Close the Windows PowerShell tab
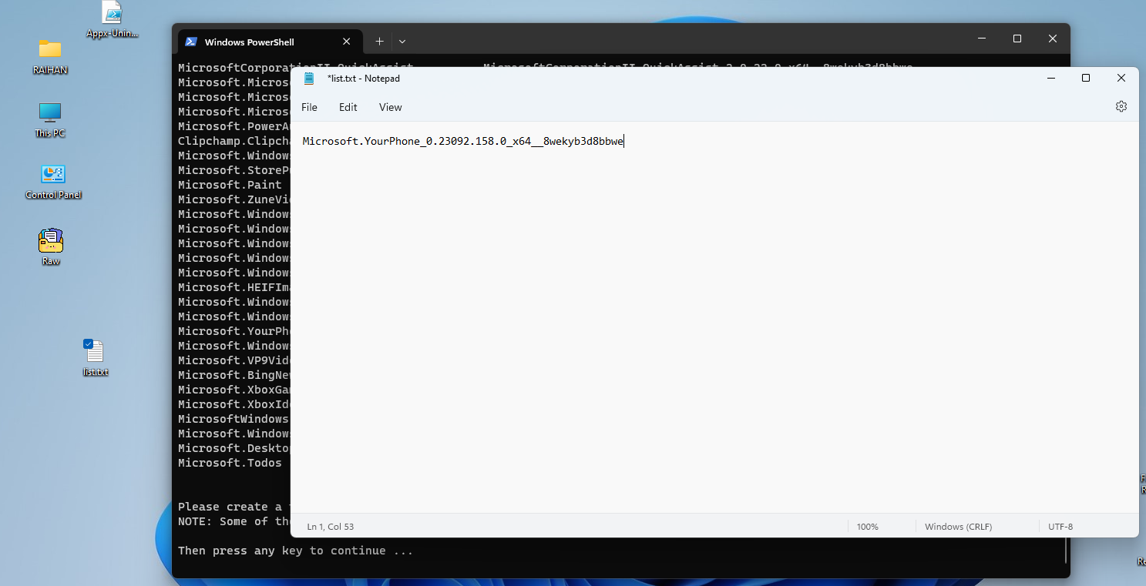Image resolution: width=1146 pixels, height=586 pixels. [347, 42]
